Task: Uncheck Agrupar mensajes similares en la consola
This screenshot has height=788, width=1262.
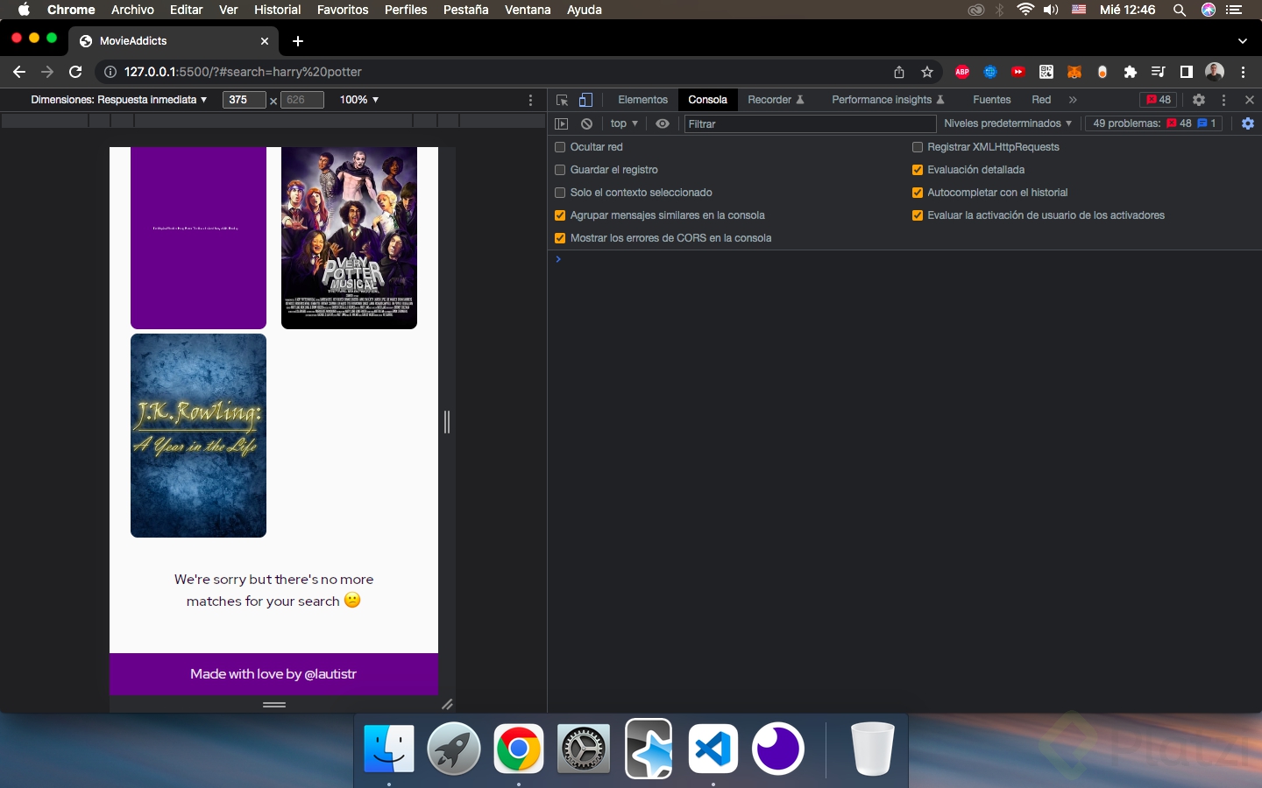Action: 560,215
